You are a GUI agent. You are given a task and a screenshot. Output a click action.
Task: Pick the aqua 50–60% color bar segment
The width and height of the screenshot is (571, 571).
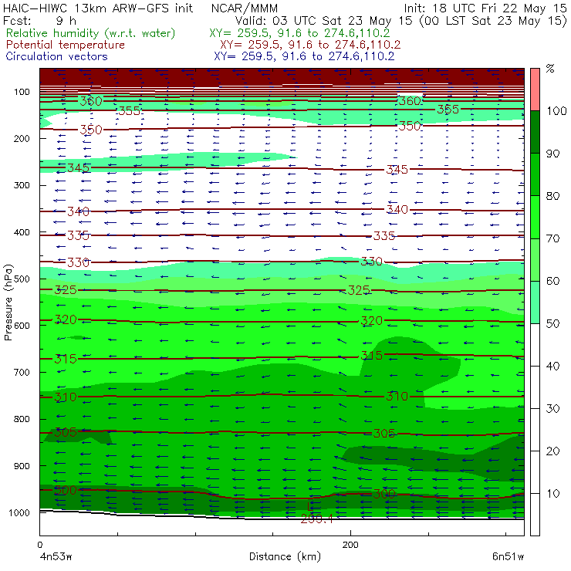point(535,302)
